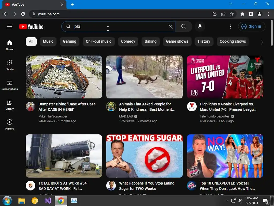Open a new browser tab
Screen dimensions: 274x206
pyautogui.click(x=72, y=5)
